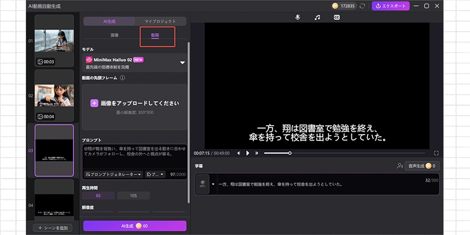Switch to the AI生成 tab
The width and height of the screenshot is (470, 235).
[x=109, y=21]
